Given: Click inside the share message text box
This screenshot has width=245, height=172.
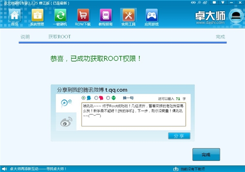Looking at the screenshot, I should [x=134, y=114].
